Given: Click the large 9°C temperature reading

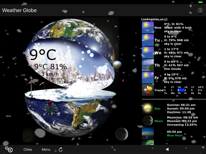Looking at the screenshot, I should (x=43, y=55).
